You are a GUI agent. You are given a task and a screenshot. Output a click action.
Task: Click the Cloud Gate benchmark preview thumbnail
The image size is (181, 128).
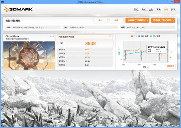(x=29, y=55)
